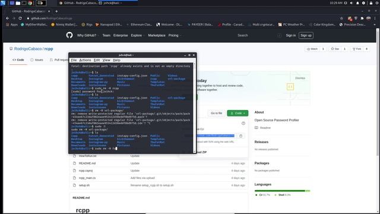Dismiss the GitHub signup banner
The height and width of the screenshot is (214, 380).
(x=300, y=78)
